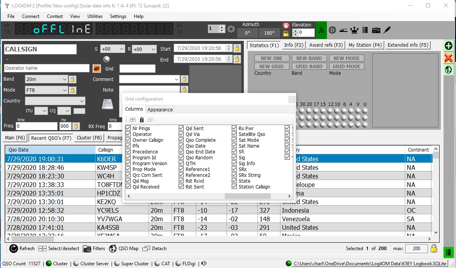Open the Contest menu
Viewport: 456px width, 268px height.
click(x=55, y=16)
